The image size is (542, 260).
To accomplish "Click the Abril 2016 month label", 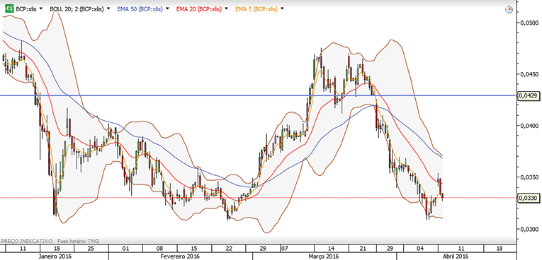I will click(x=456, y=256).
